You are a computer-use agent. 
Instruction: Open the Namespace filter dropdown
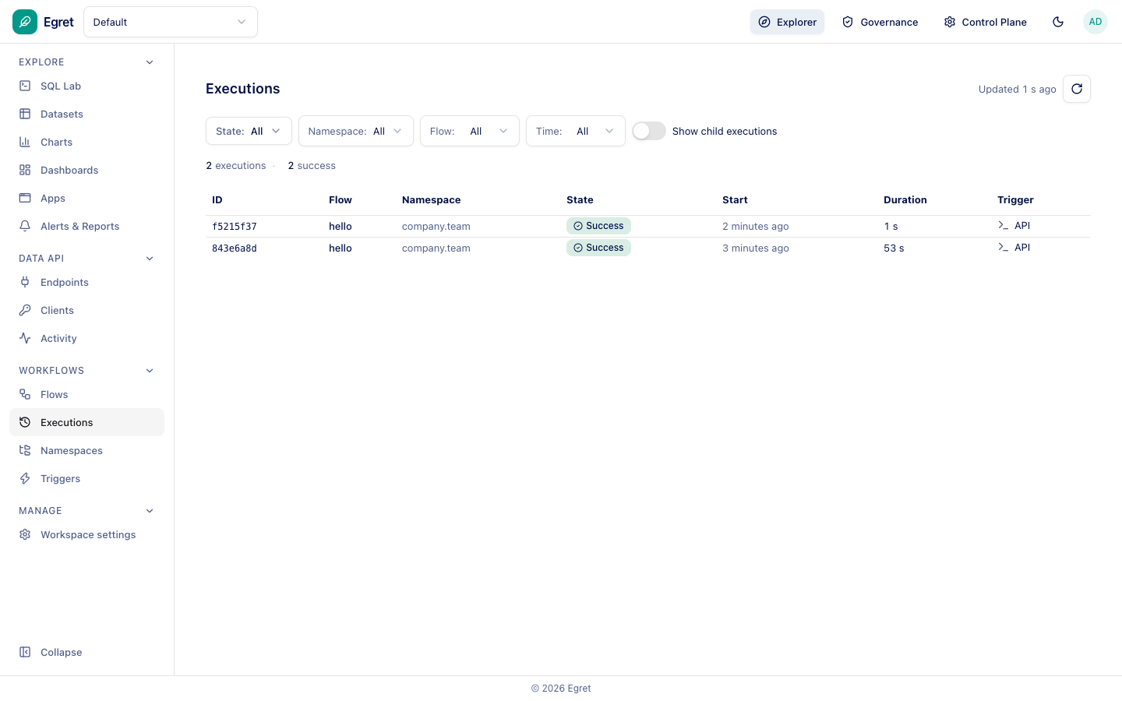click(356, 131)
